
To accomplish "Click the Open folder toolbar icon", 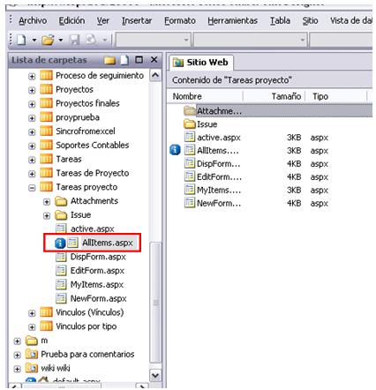I will tap(48, 40).
